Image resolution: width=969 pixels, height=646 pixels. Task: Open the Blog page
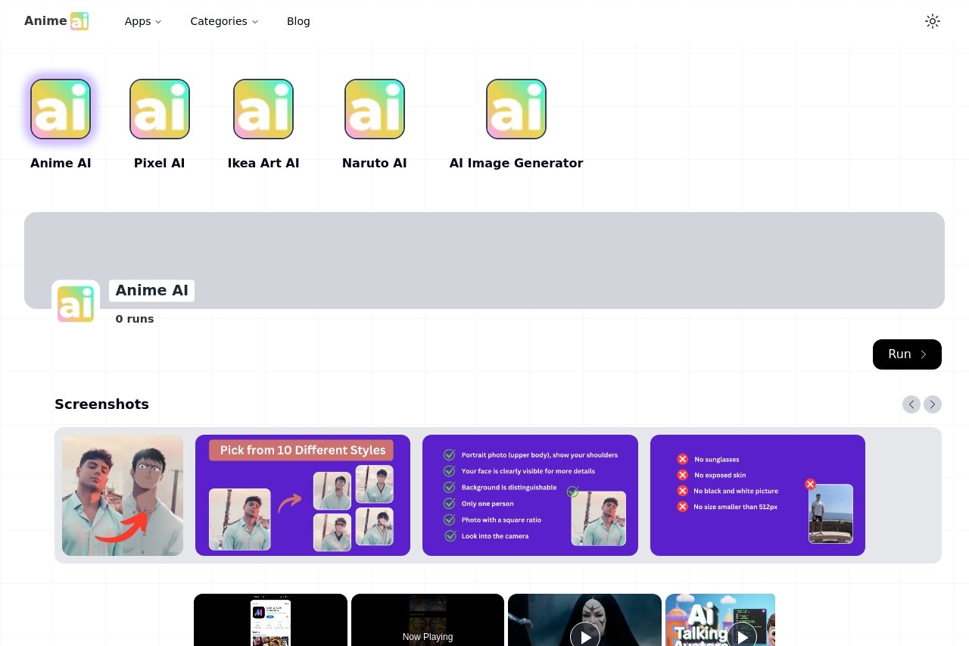tap(298, 21)
